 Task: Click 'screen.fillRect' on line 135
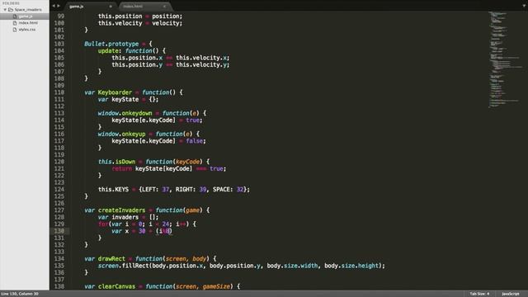click(123, 266)
